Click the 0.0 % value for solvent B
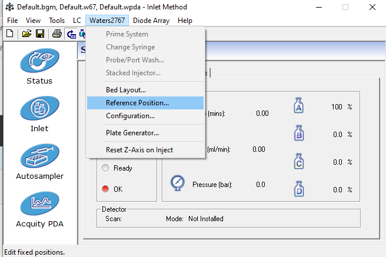This screenshot has width=386, height=257. tap(342, 134)
